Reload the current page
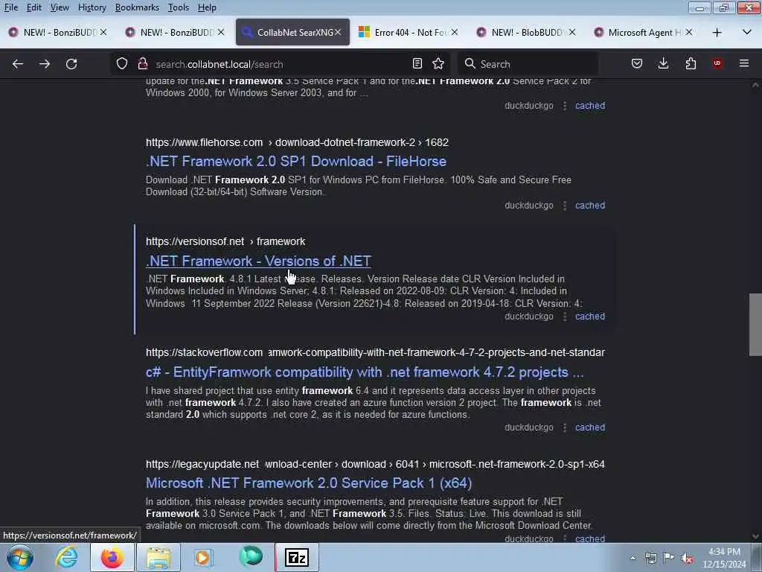This screenshot has width=762, height=572. point(71,64)
